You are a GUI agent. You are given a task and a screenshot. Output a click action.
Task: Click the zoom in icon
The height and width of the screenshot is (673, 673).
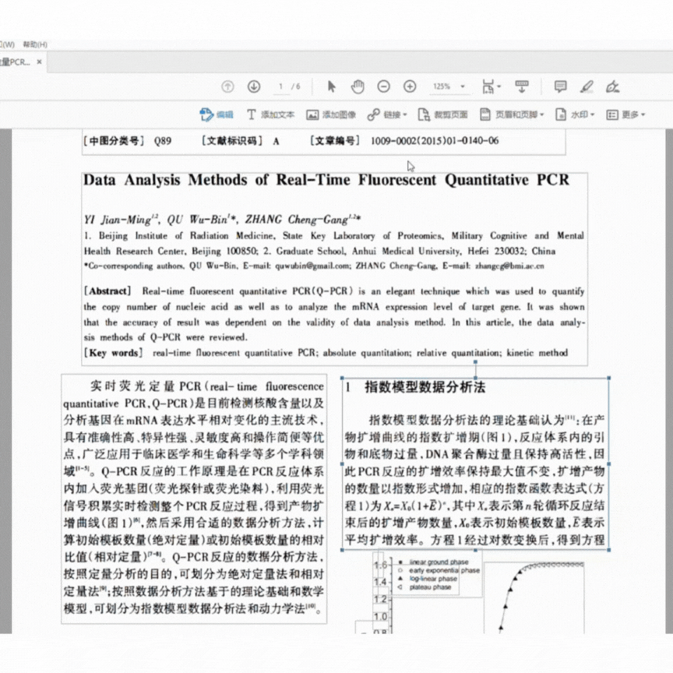pyautogui.click(x=409, y=86)
